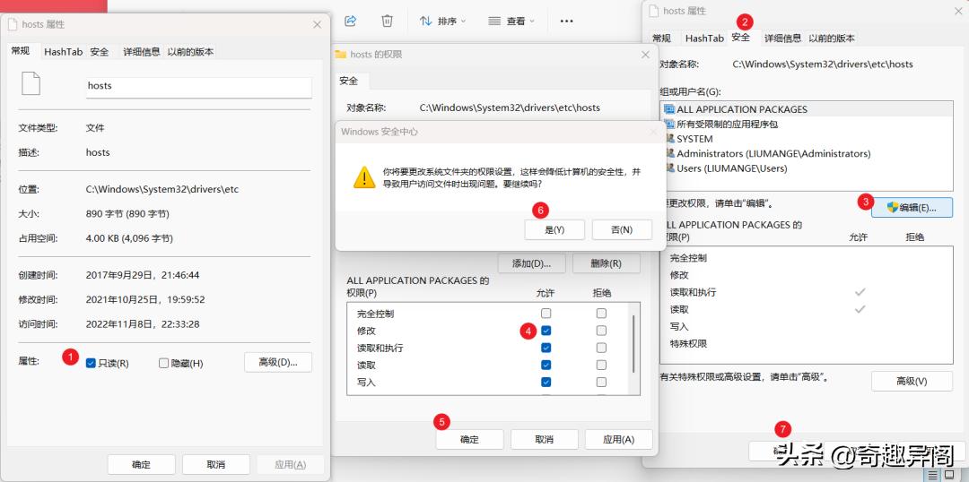Close the right hosts properties window
This screenshot has width=969, height=482.
pos(956,11)
